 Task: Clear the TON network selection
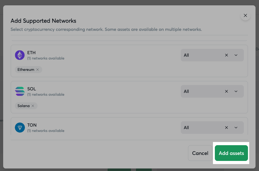pyautogui.click(x=226, y=128)
